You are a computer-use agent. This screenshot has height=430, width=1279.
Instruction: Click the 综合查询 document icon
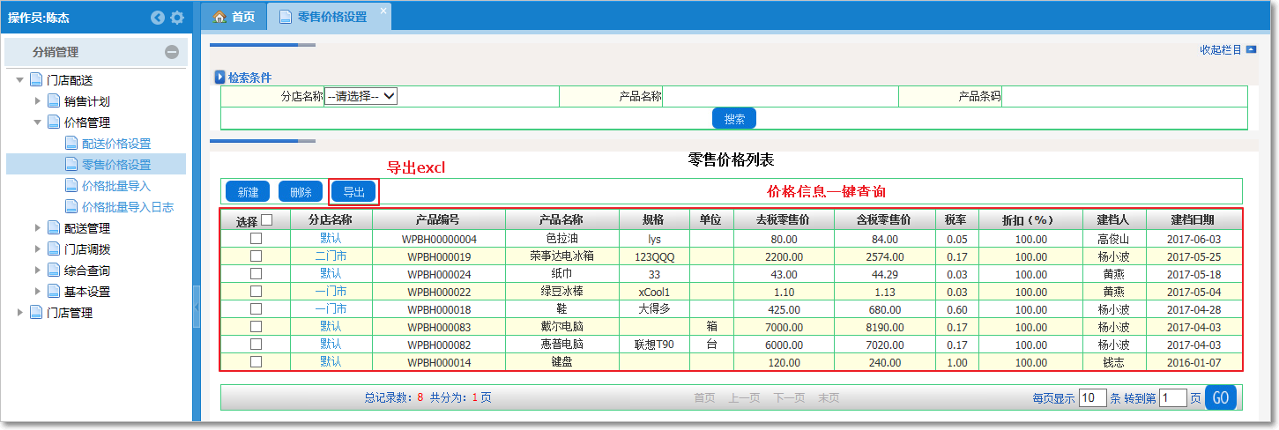click(54, 271)
